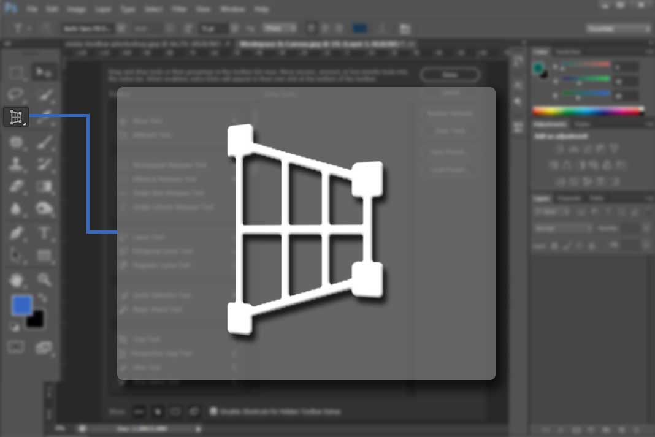
Task: Select the Gradient tool
Action: click(x=44, y=186)
